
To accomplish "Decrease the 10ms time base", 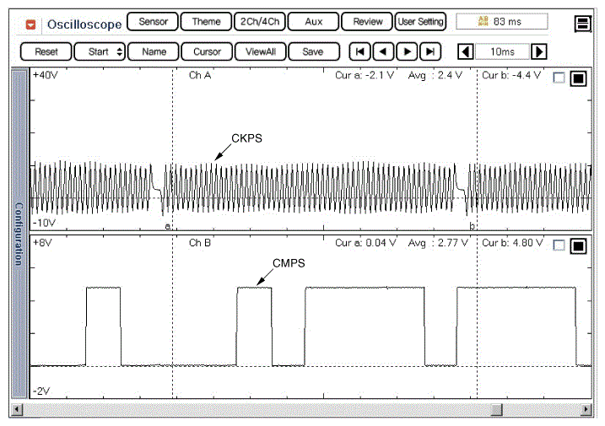I will (x=465, y=51).
